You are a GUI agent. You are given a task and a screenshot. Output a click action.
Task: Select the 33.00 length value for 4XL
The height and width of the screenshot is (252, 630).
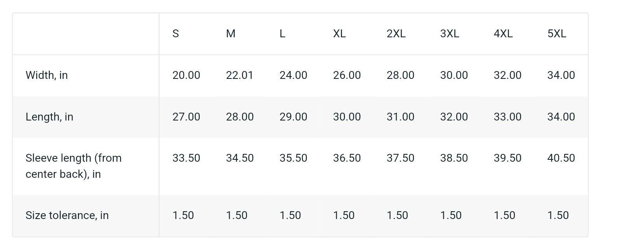tap(508, 117)
